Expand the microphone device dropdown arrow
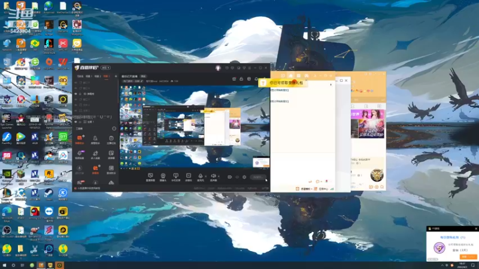 click(x=205, y=176)
